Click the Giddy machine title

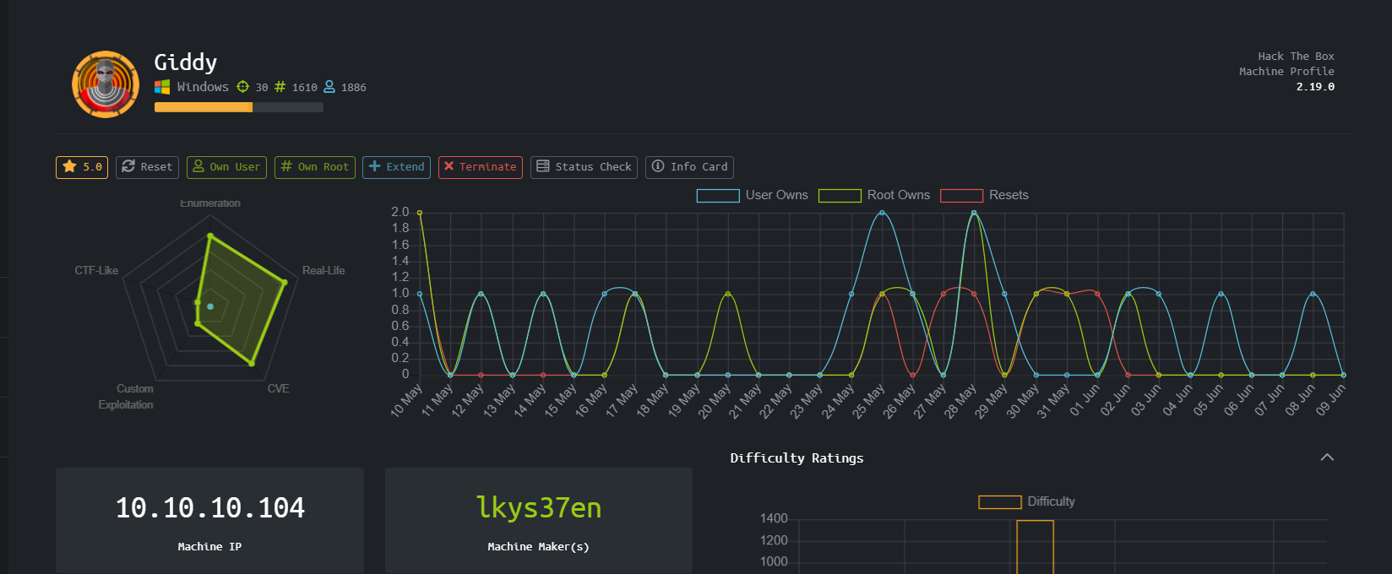[x=186, y=62]
